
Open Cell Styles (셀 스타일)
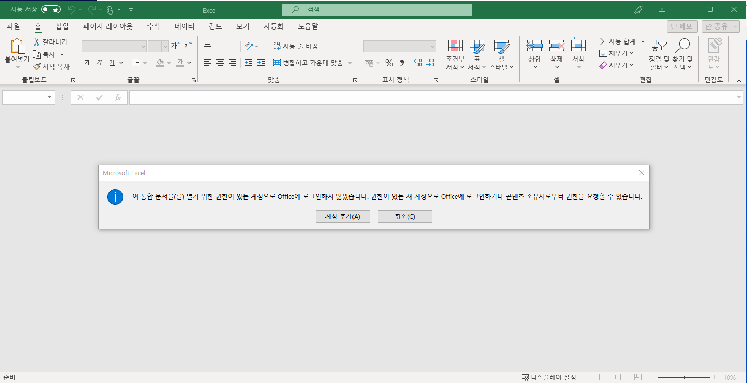tap(501, 55)
